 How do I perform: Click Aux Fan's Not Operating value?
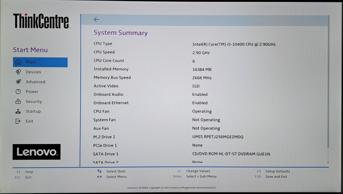tap(206, 128)
